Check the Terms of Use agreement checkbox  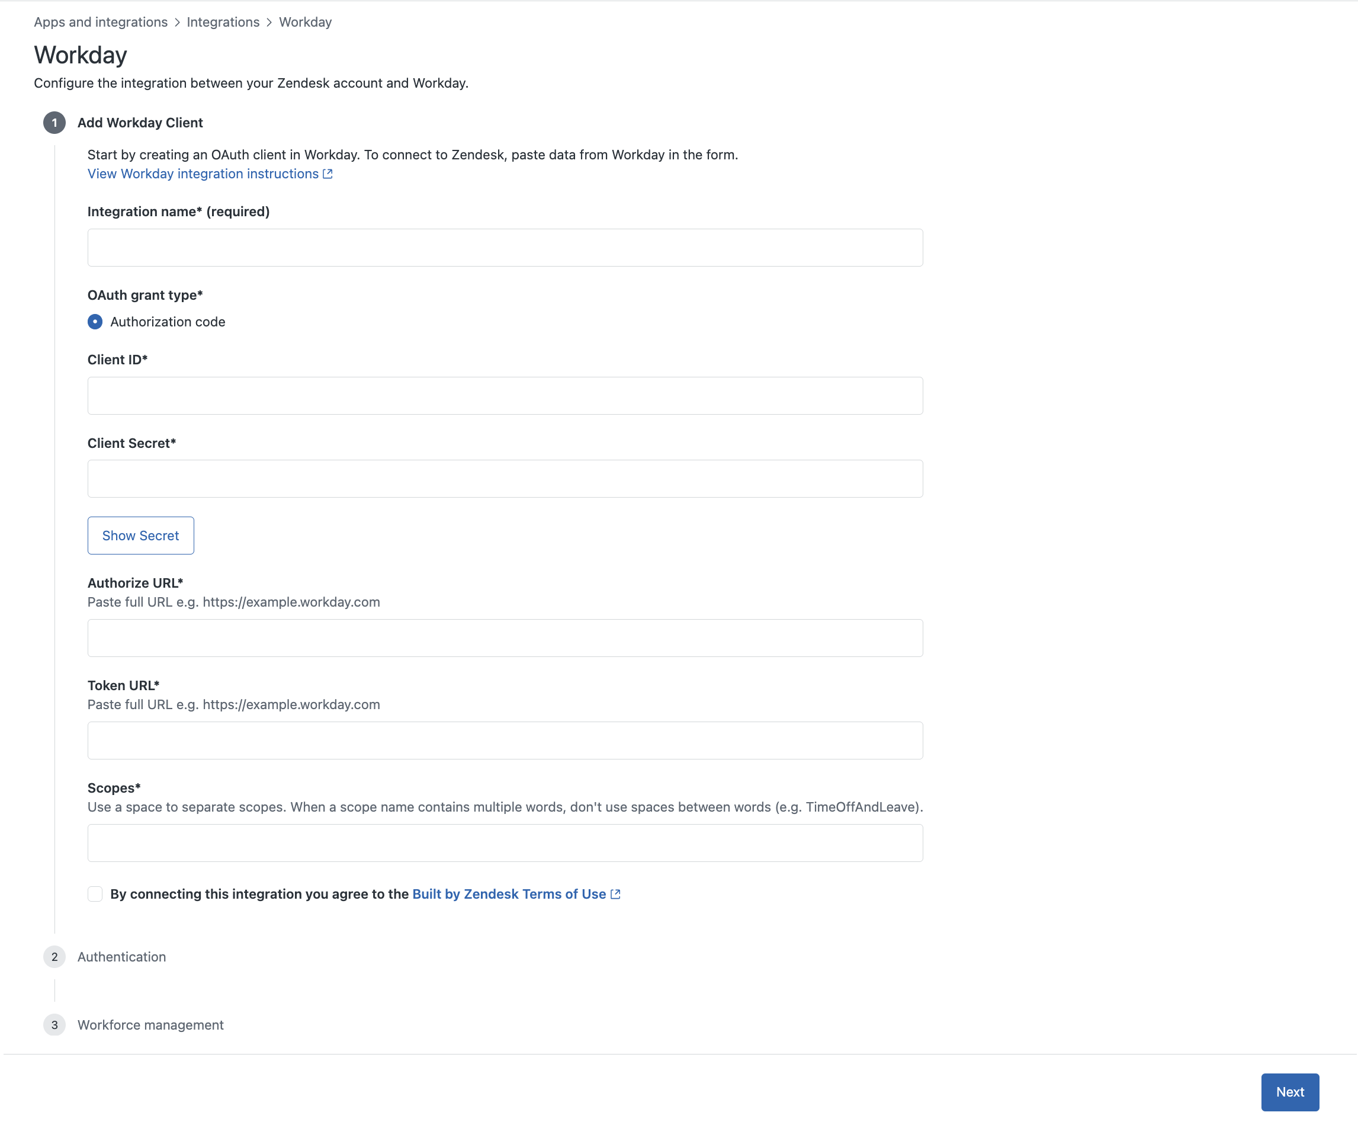[95, 894]
